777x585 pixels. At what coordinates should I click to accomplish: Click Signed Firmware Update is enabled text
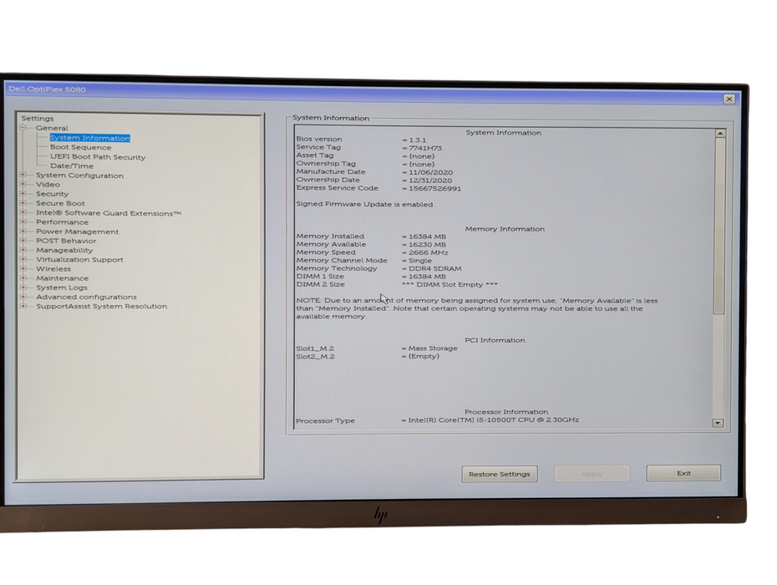point(364,204)
